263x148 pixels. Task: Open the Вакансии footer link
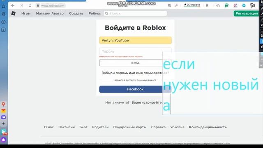click(x=67, y=127)
